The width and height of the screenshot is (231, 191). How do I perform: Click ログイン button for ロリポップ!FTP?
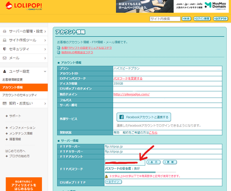[x=113, y=182]
